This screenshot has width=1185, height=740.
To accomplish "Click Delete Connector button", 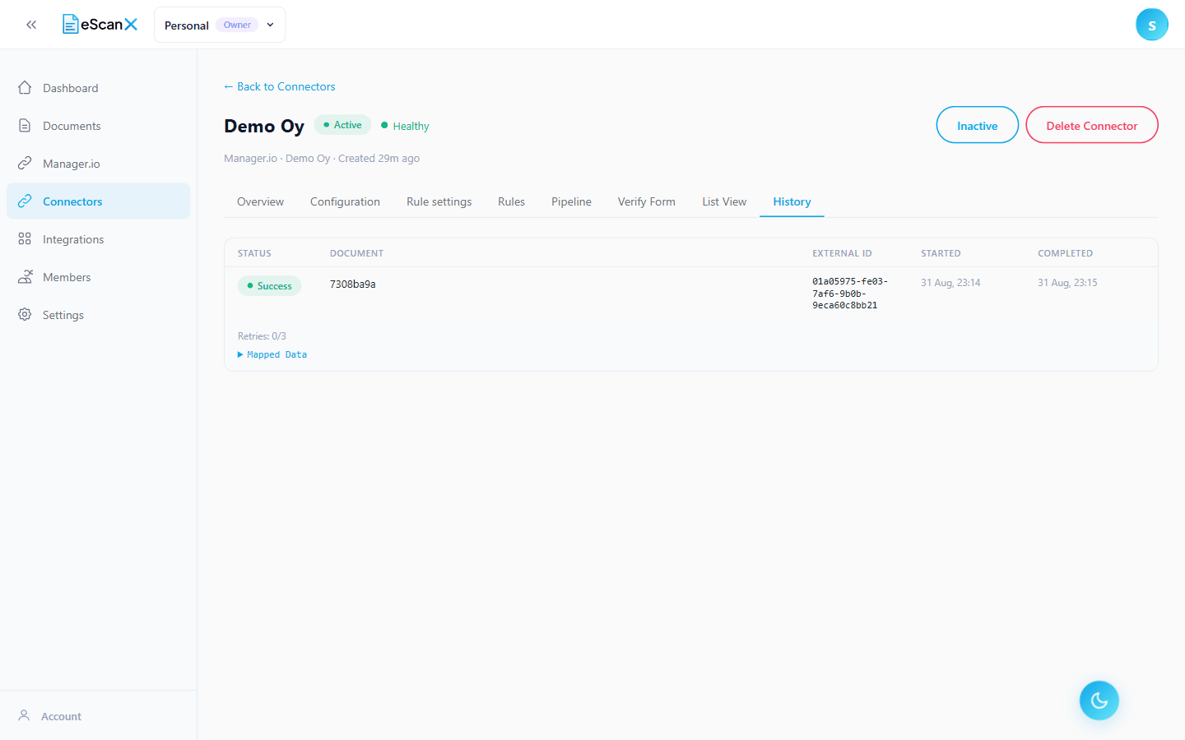I will (1092, 125).
